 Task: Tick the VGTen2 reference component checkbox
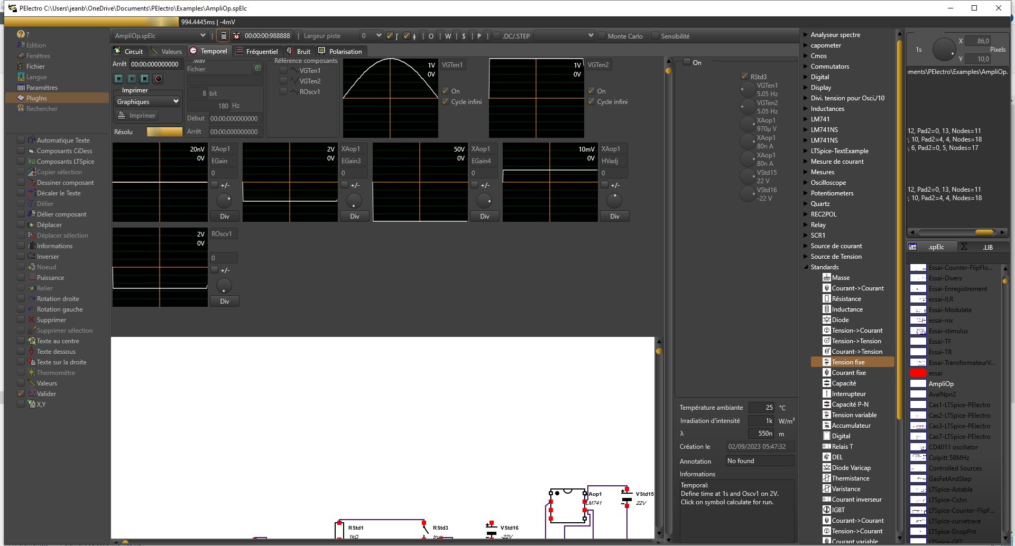tap(284, 81)
